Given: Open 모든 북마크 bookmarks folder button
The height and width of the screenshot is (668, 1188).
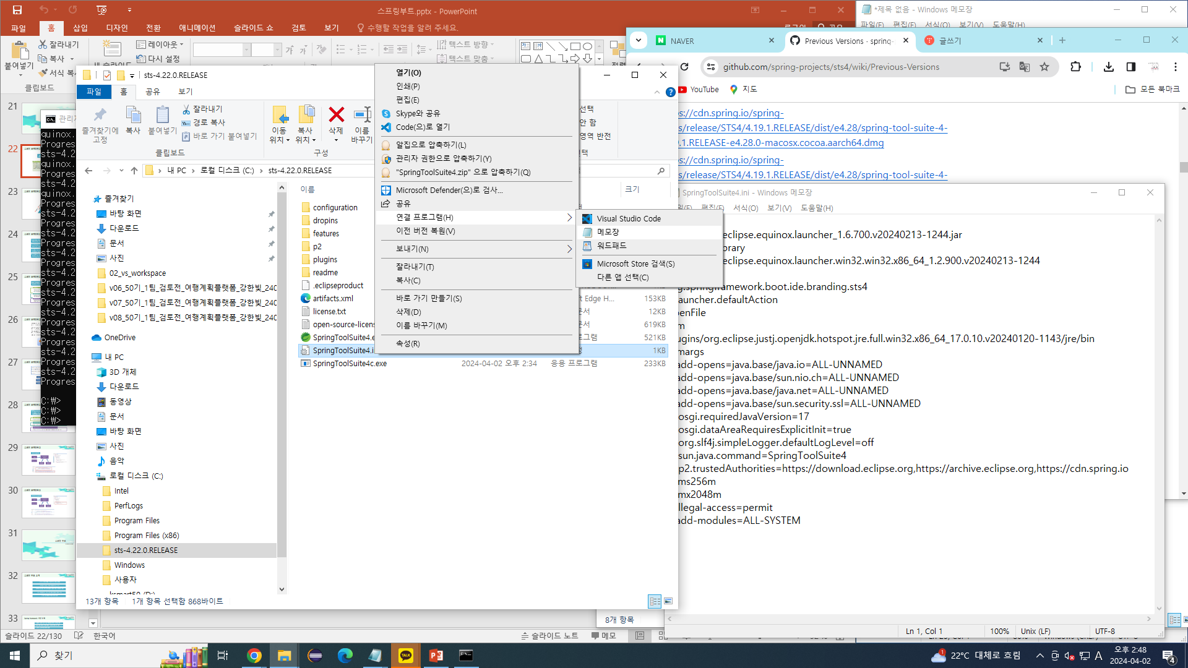Looking at the screenshot, I should point(1153,90).
